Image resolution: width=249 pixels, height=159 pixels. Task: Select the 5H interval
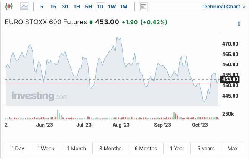coord(88,7)
